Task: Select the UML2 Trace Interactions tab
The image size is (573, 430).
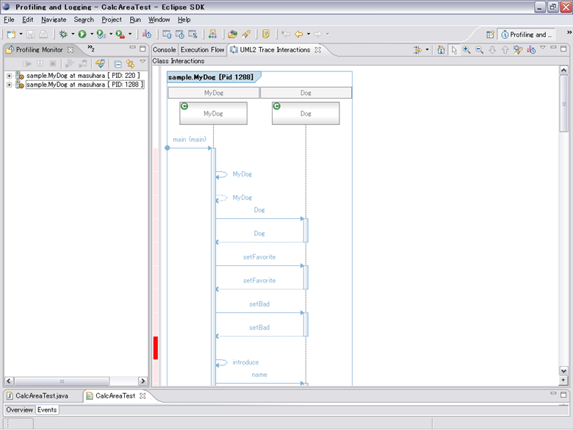Action: click(275, 50)
